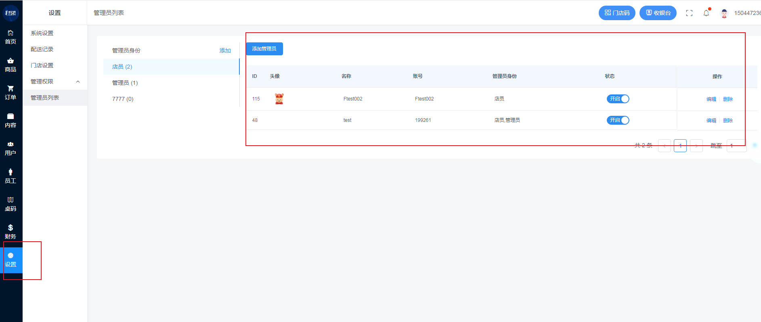Open the 用户 users section
The width and height of the screenshot is (761, 322).
11,148
